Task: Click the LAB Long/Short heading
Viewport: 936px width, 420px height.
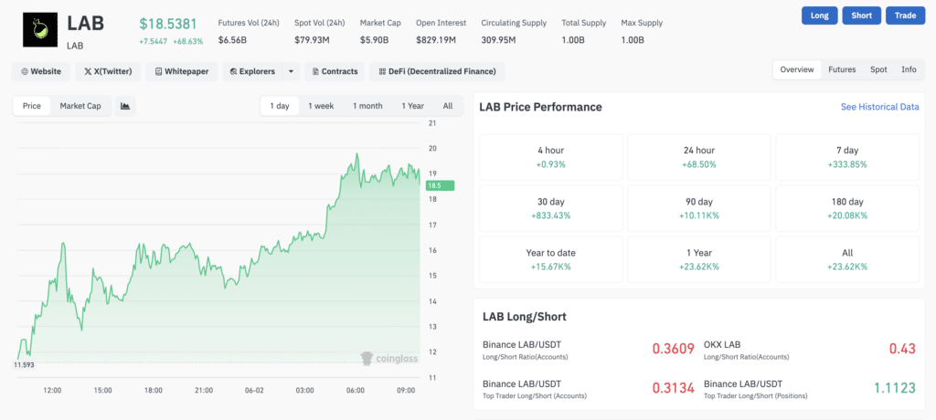Action: [524, 317]
